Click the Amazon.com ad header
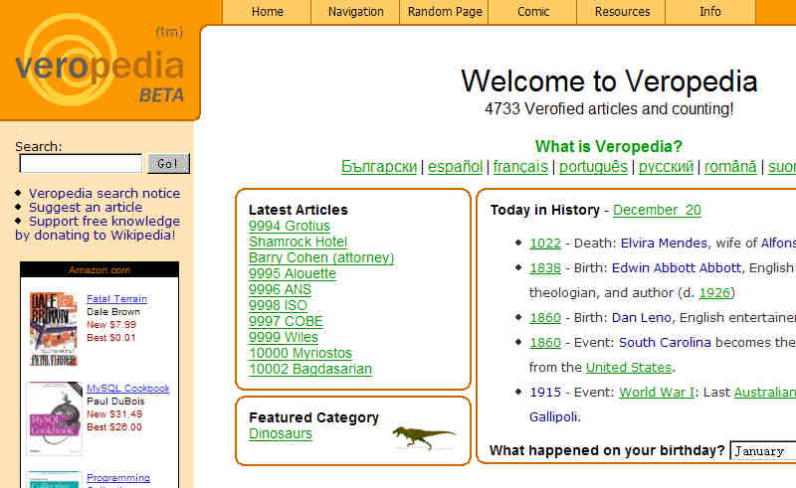This screenshot has height=488, width=796. (99, 270)
